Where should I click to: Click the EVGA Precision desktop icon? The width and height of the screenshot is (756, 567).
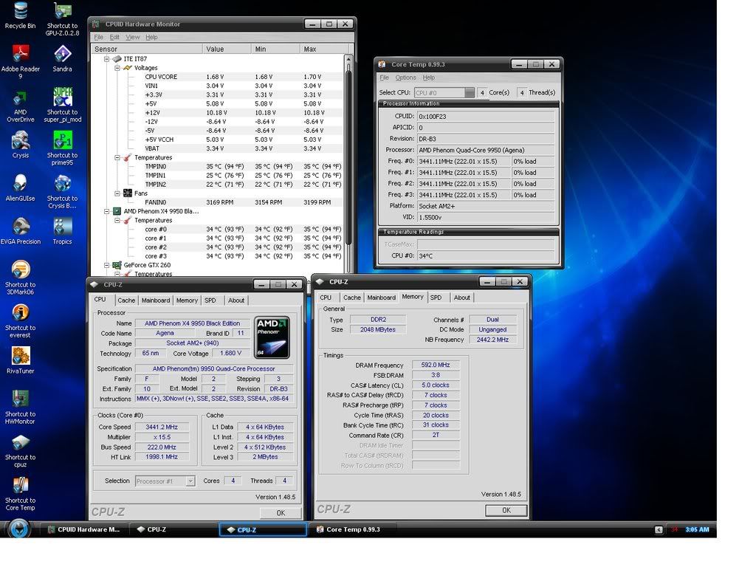tap(20, 231)
